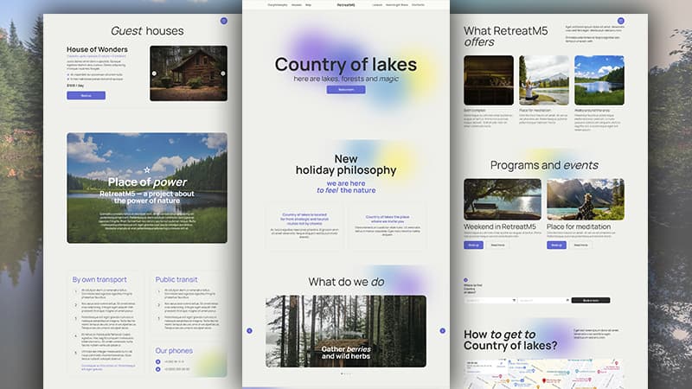Click the second phone icon under Our phones
Screen dimensions: 692x389
(x=158, y=369)
